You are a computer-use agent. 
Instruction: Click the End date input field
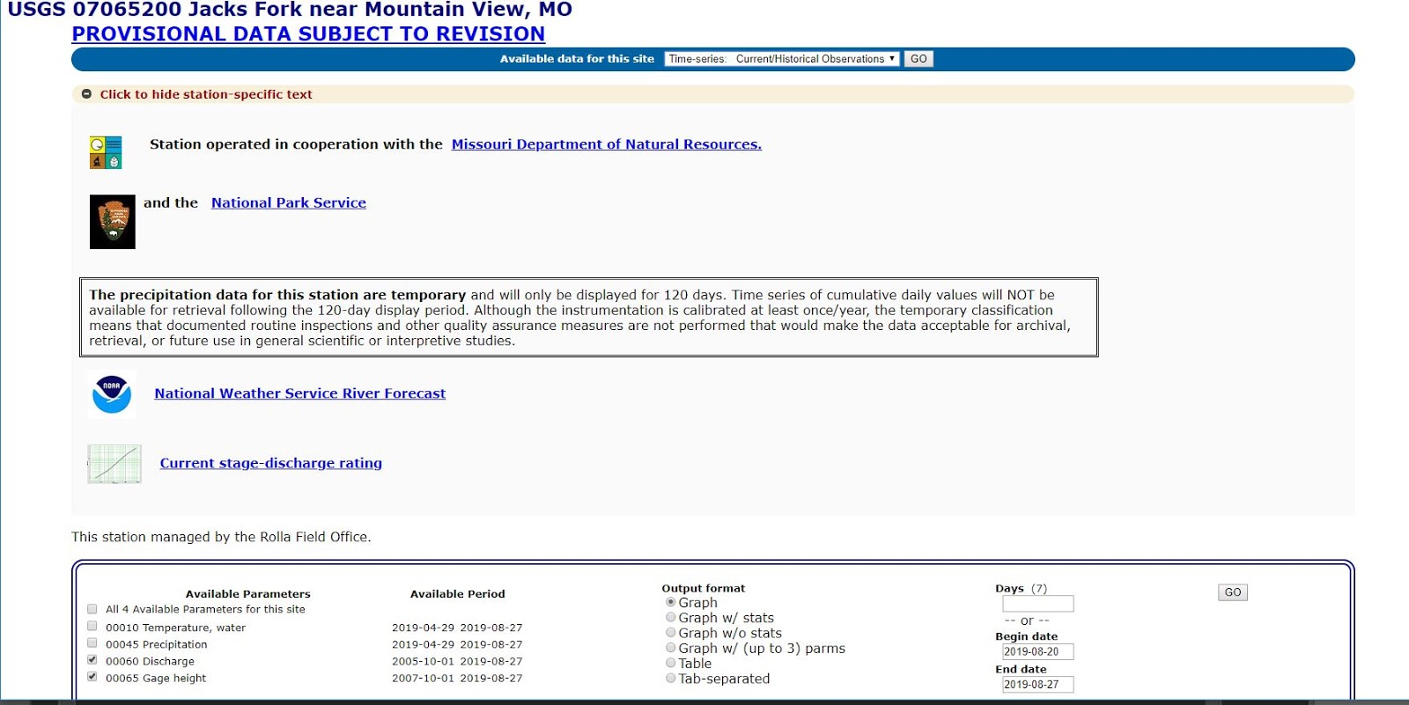click(x=1038, y=685)
